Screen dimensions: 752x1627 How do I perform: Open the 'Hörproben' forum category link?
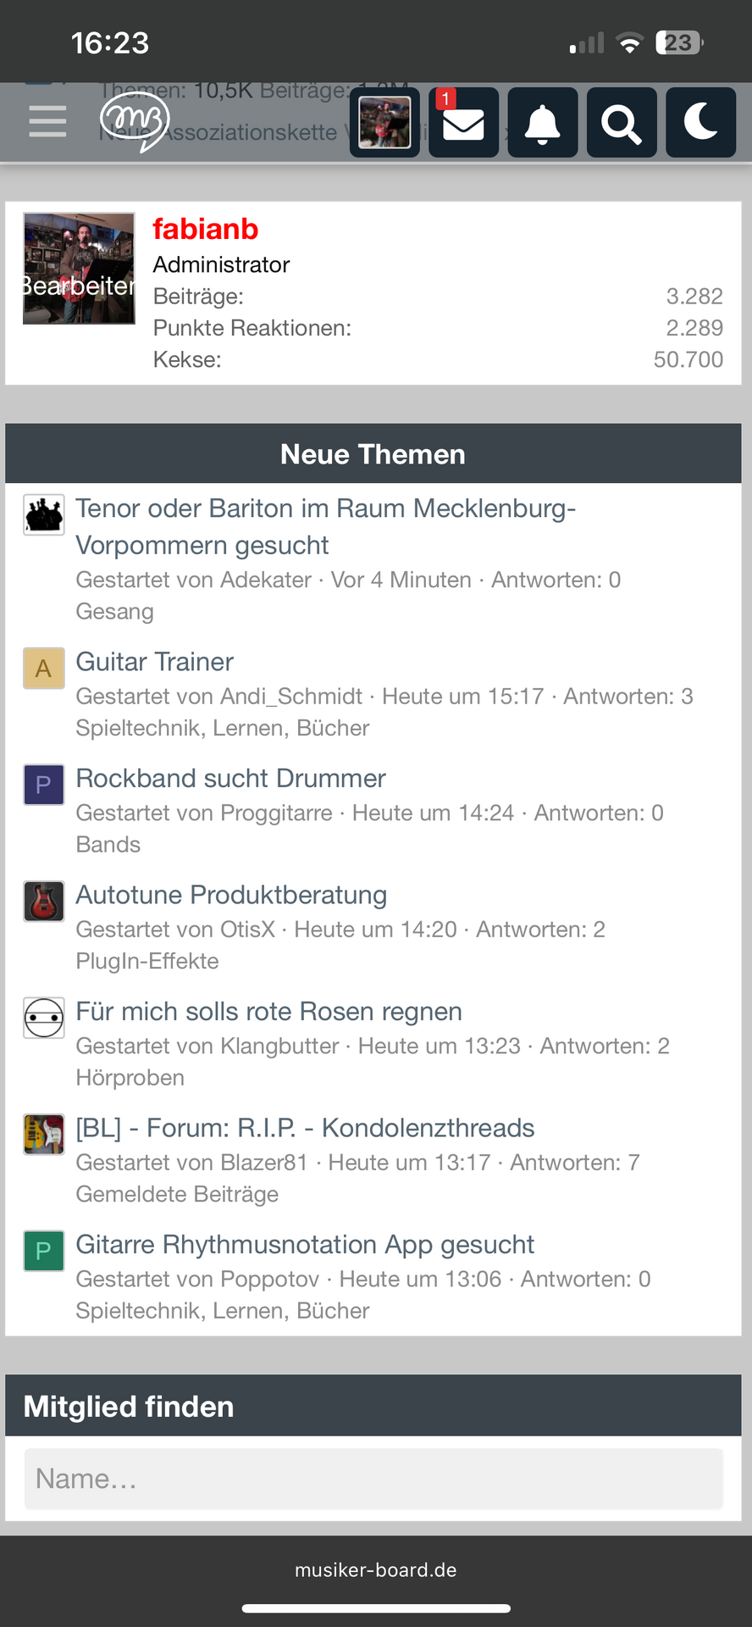click(130, 1078)
